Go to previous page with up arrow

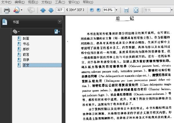coord(43,10)
